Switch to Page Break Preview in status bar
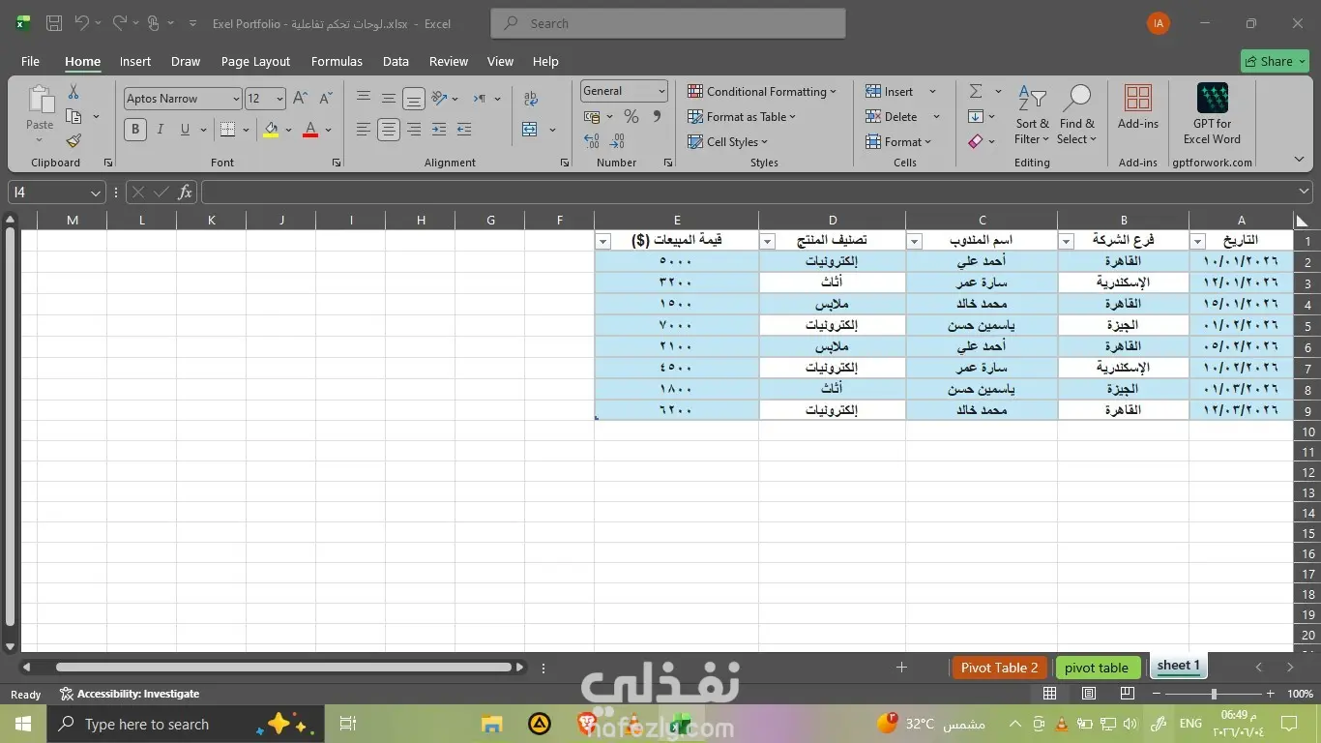 point(1127,694)
